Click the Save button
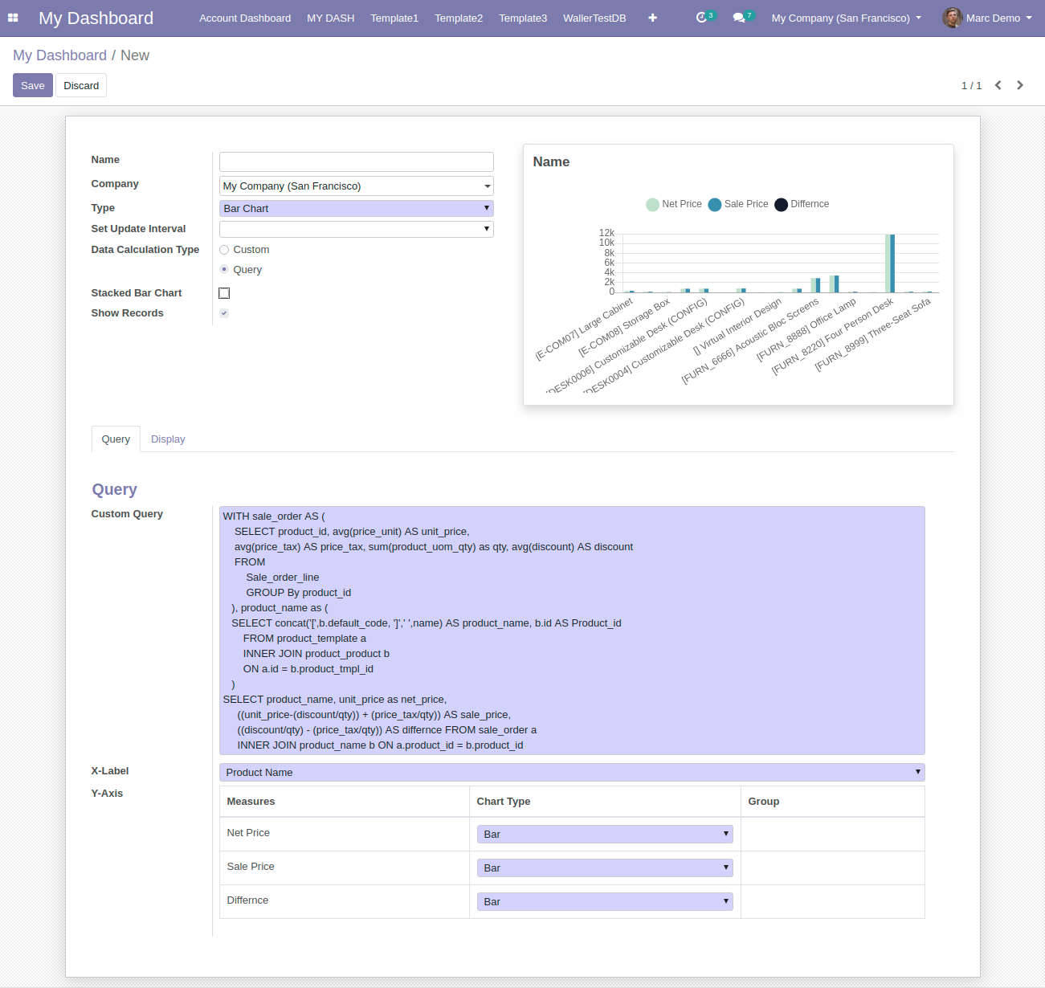The width and height of the screenshot is (1045, 988). click(33, 85)
